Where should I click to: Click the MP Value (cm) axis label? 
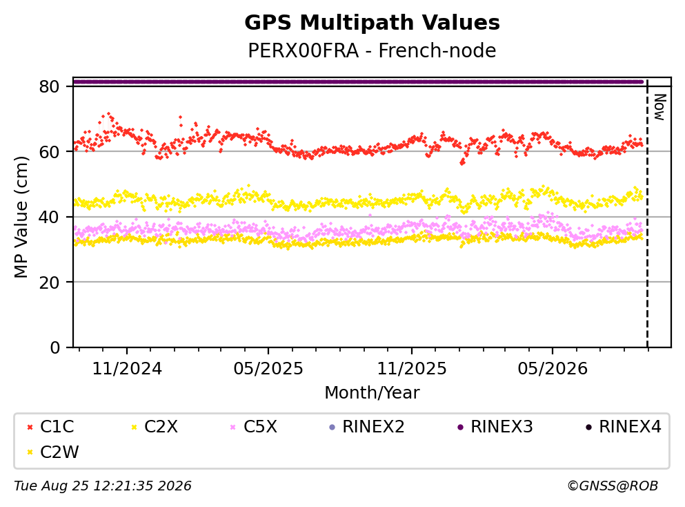21,217
